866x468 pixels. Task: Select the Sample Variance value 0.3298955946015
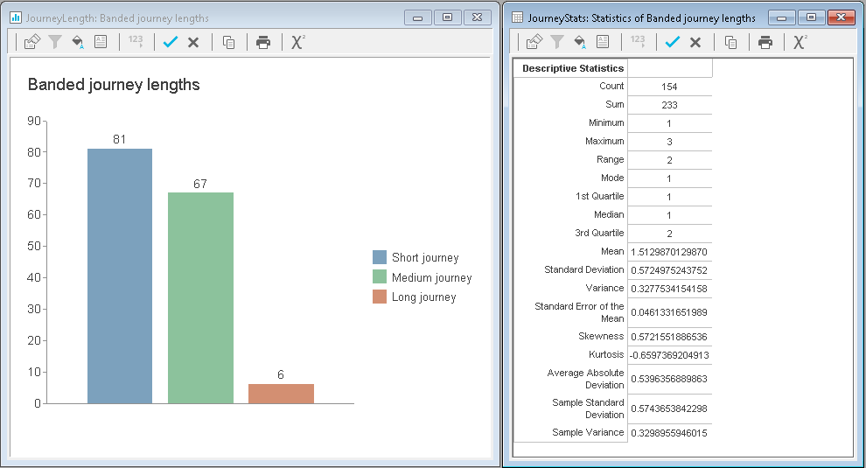669,433
